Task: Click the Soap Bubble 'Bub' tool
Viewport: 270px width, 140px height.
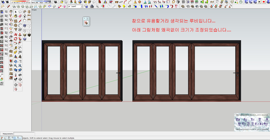Action: coord(255,2)
